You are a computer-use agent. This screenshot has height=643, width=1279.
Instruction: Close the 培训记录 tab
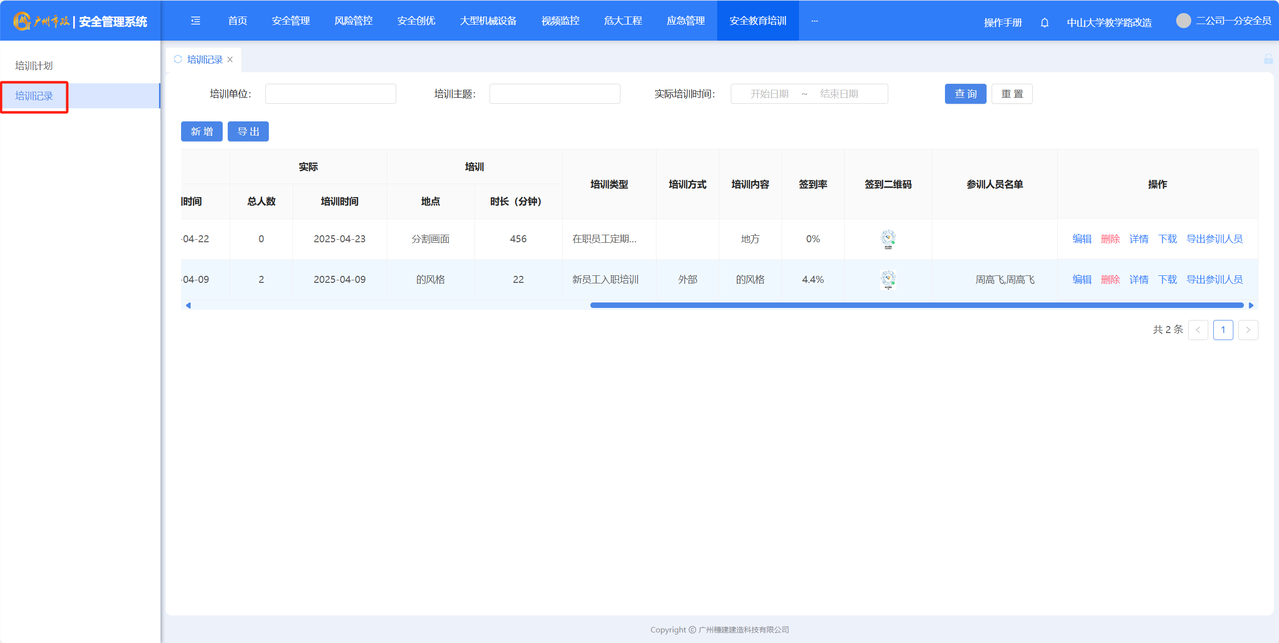[230, 59]
